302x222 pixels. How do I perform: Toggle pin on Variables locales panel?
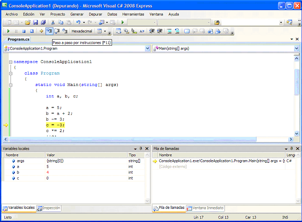[x=140, y=149]
